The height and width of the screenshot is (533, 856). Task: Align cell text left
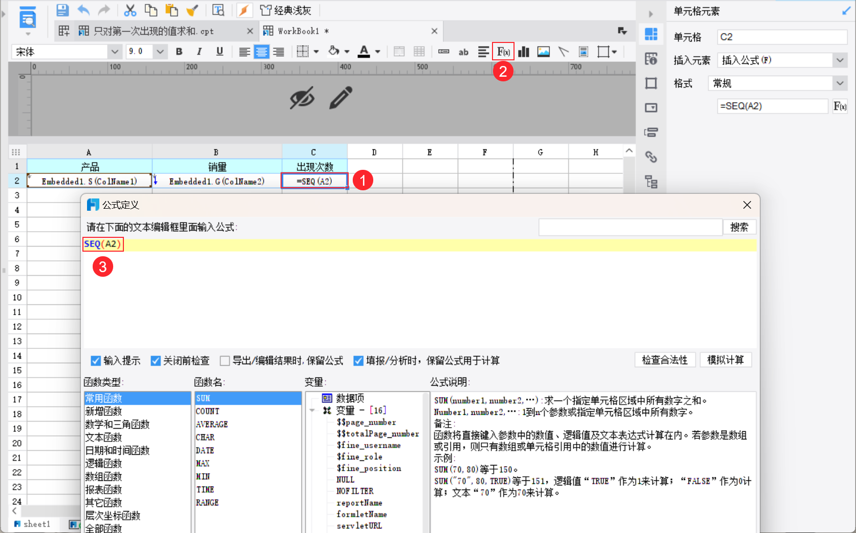pos(245,52)
